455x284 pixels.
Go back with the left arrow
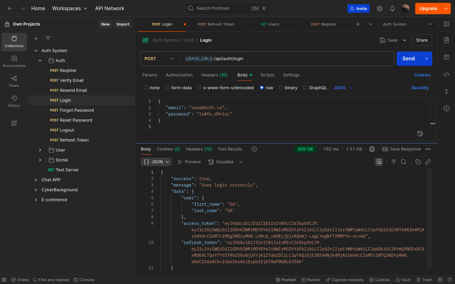click(x=10, y=8)
